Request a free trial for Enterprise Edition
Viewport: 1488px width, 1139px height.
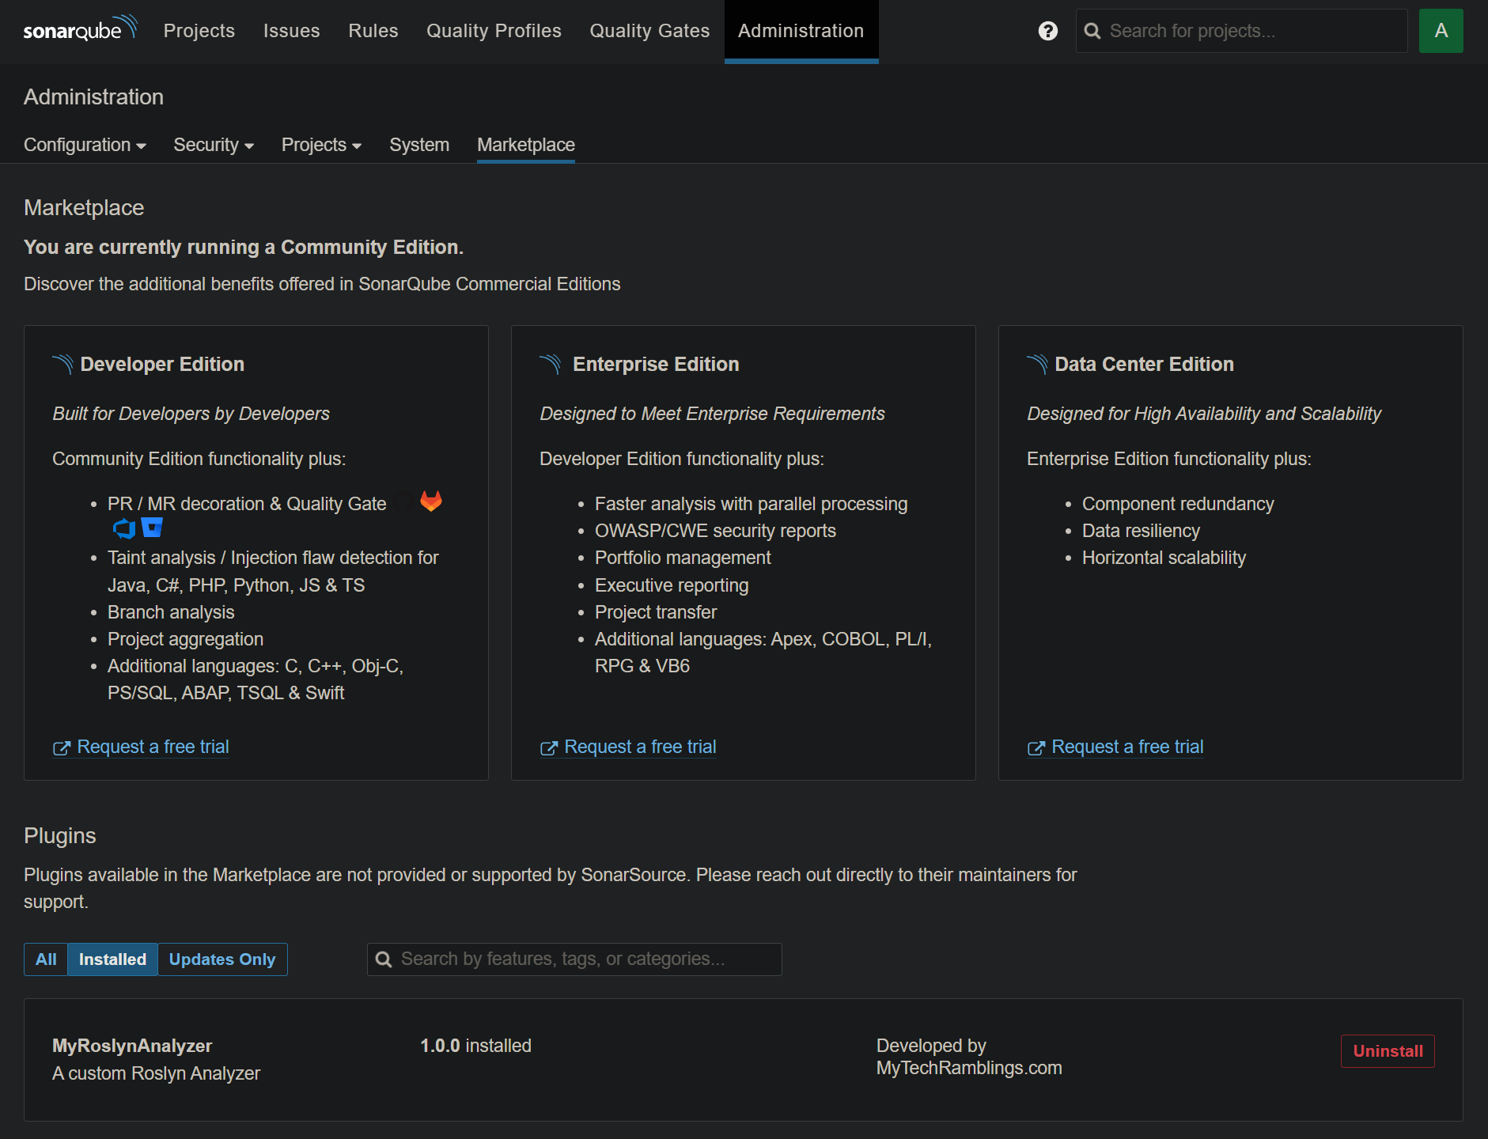tap(639, 747)
